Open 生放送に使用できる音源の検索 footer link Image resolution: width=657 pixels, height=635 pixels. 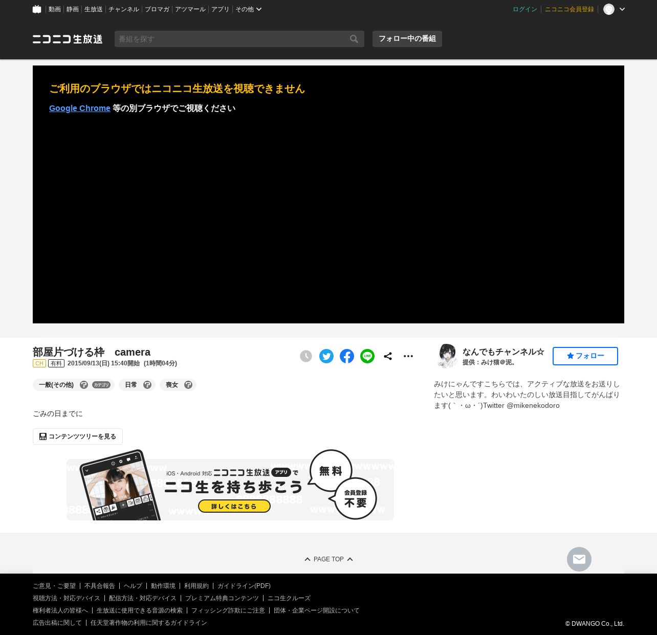pos(140,610)
